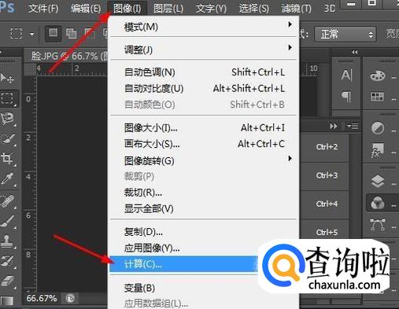
Task: Toggle the New Selection mode button
Action: click(x=54, y=33)
